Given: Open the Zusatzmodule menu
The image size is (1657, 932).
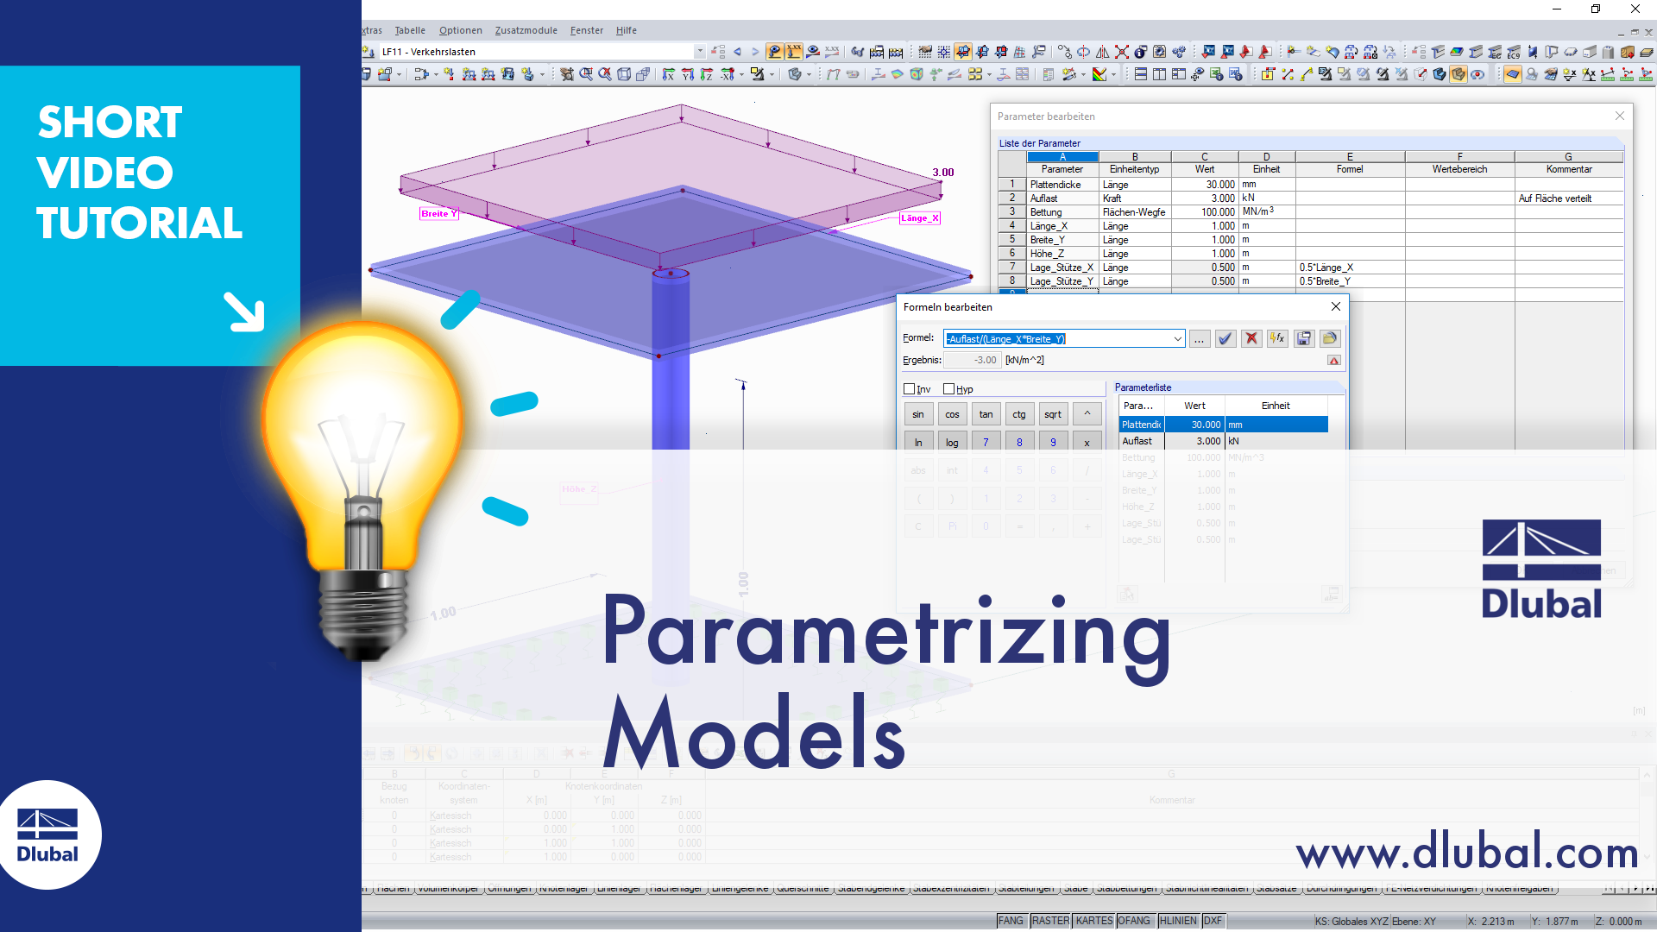Looking at the screenshot, I should tap(526, 29).
